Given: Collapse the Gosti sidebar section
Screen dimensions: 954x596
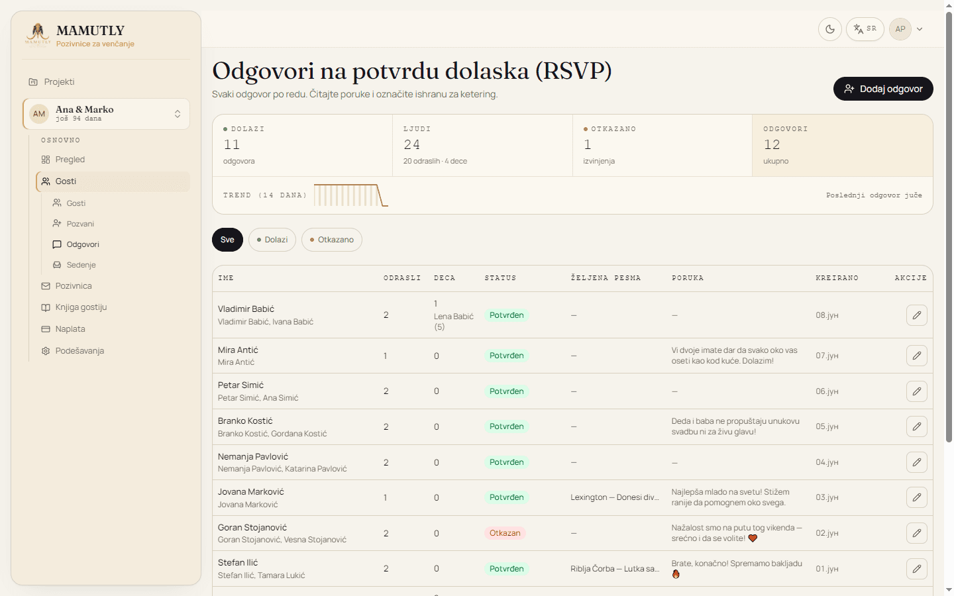Looking at the screenshot, I should coord(113,181).
